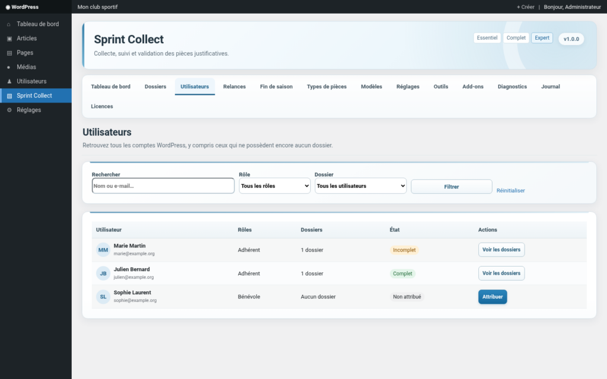
Task: Click the JB avatar of Julien Bernard
Action: (x=103, y=274)
